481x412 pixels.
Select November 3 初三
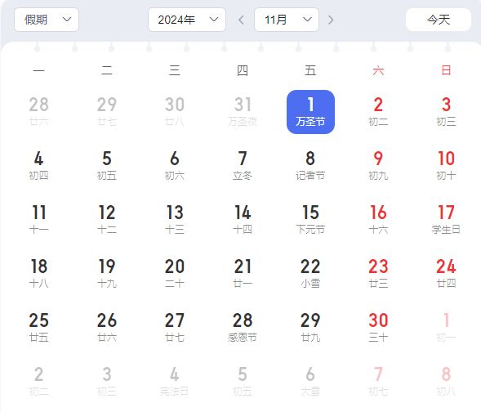(446, 112)
